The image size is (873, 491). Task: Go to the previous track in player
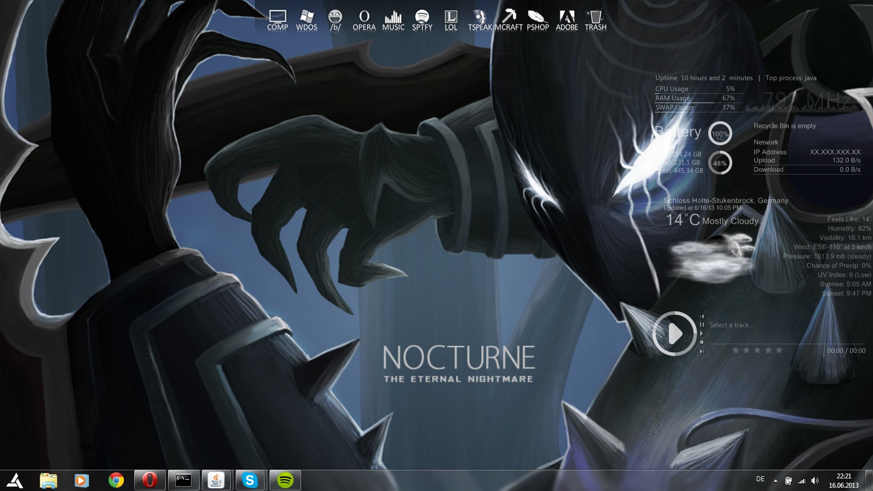pos(702,316)
